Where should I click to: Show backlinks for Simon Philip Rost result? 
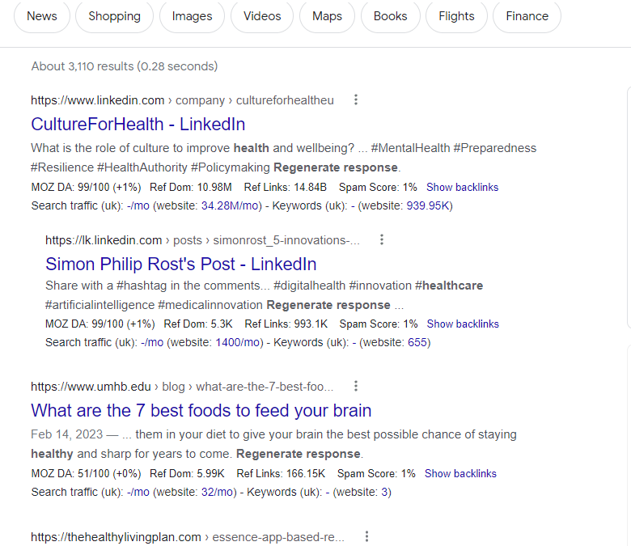(463, 324)
